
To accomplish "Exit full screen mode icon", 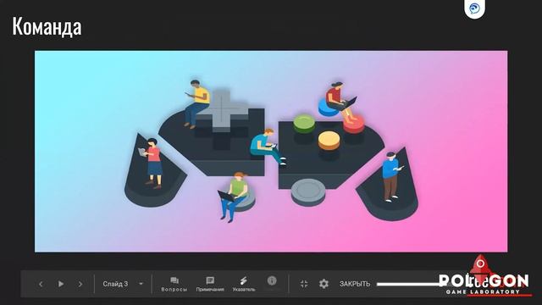I will [304, 284].
